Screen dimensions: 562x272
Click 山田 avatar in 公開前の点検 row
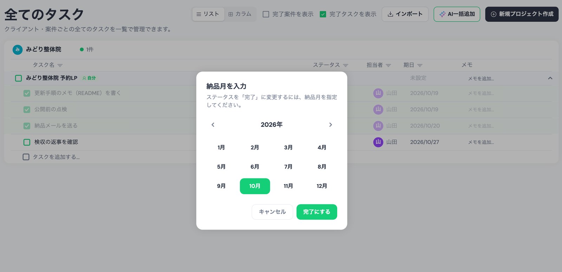[378, 109]
